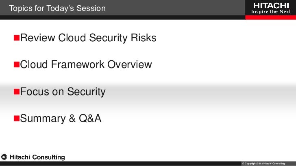Click the Focus on Security text
The image size is (296, 166).
coord(63,92)
